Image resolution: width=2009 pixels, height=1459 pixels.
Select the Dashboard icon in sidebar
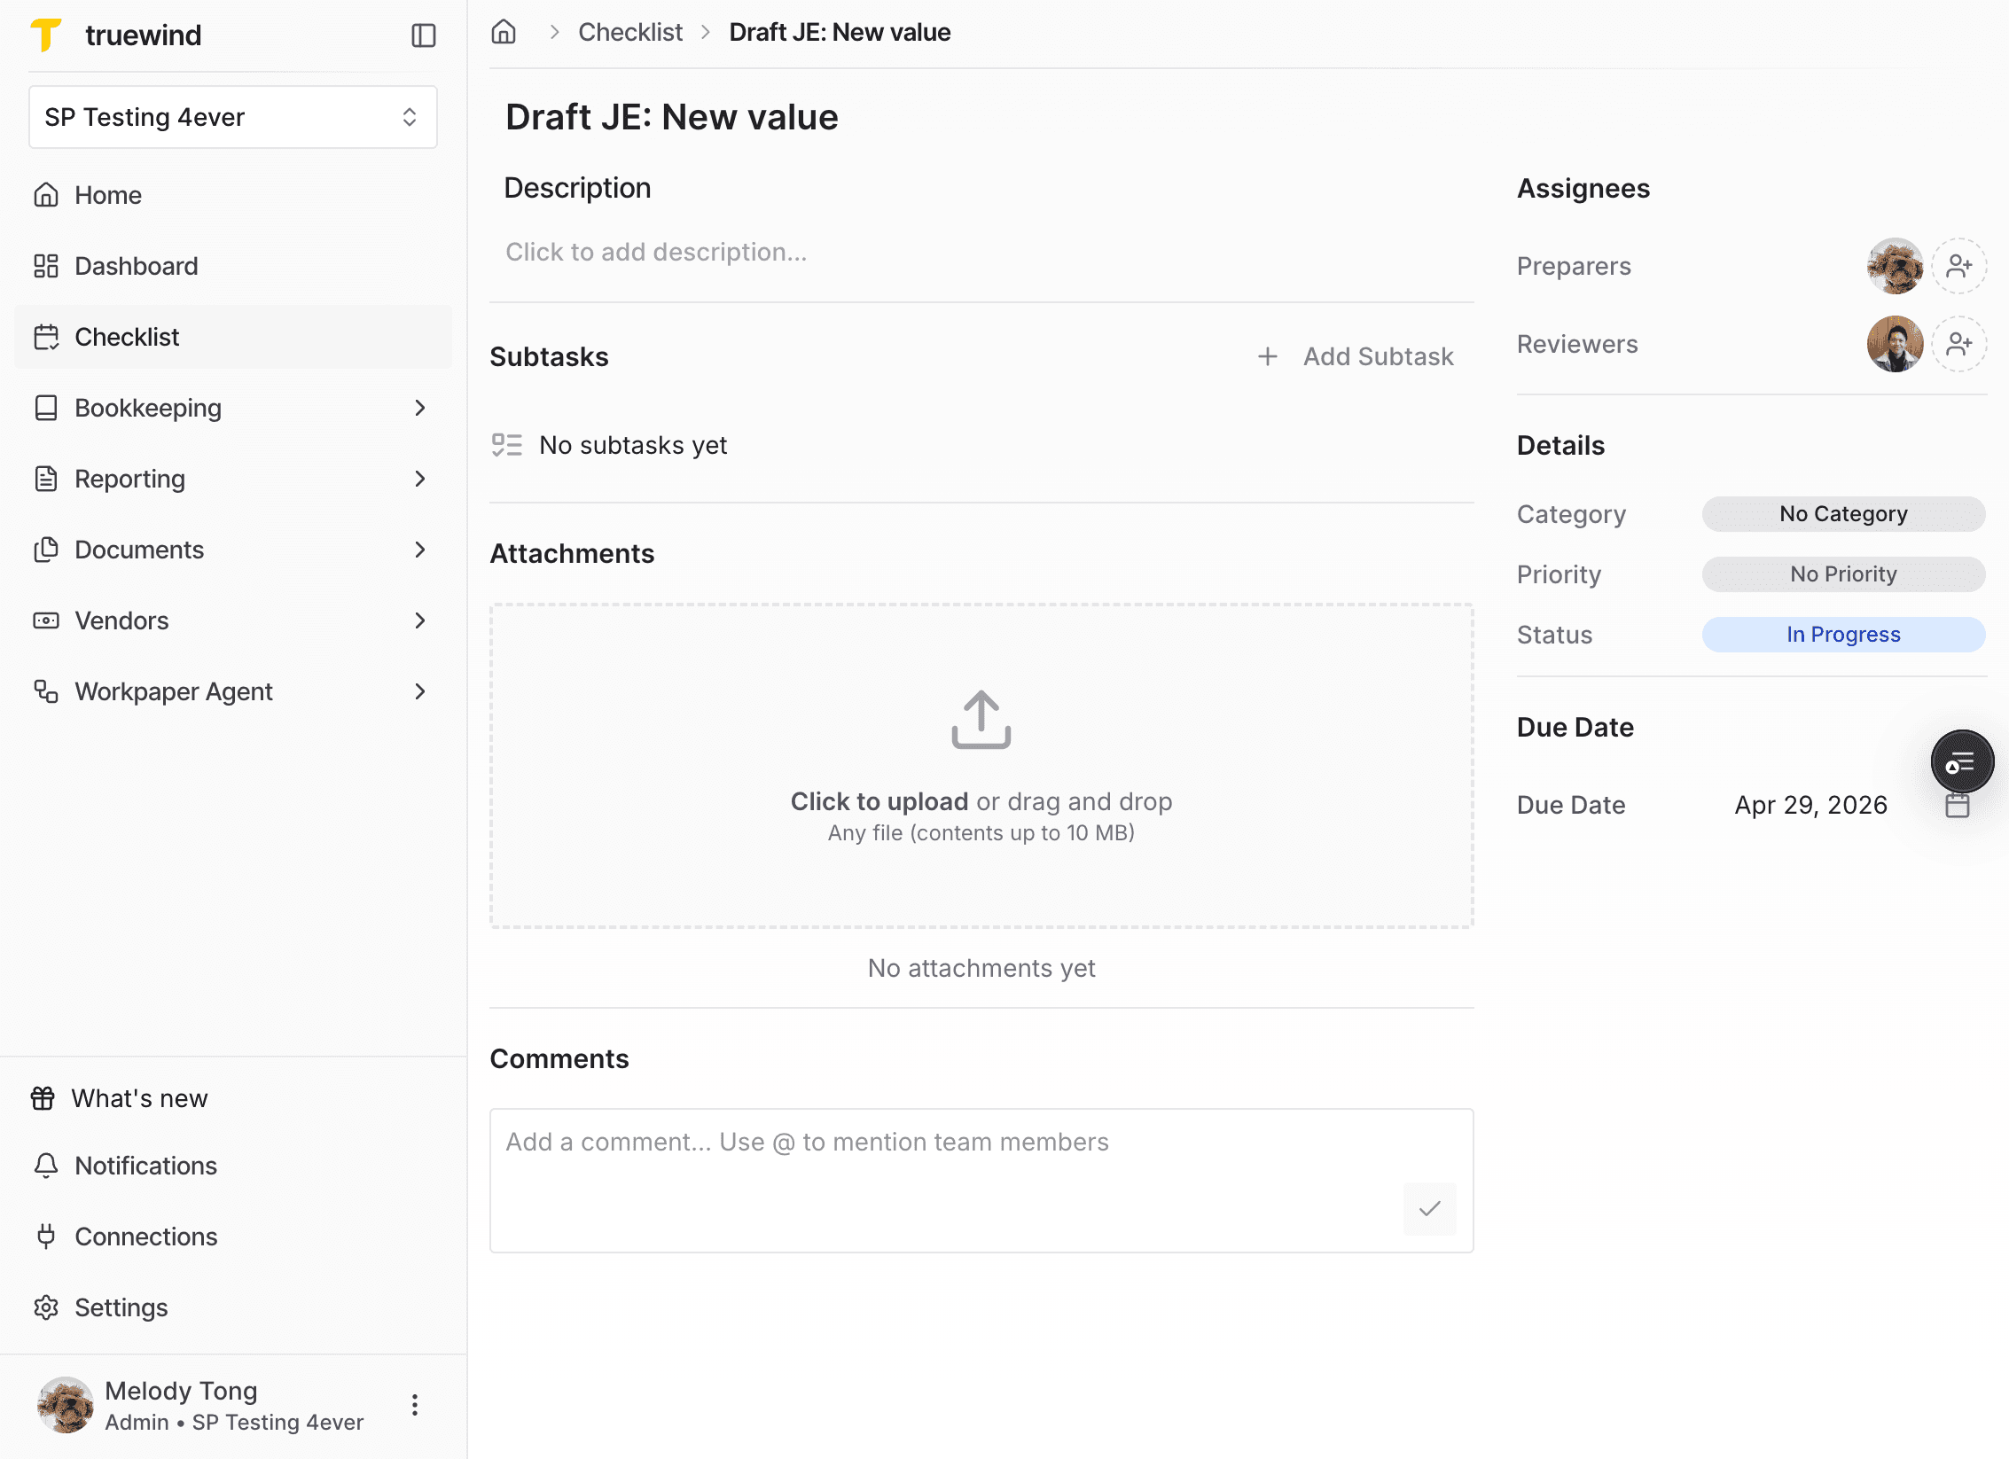pyautogui.click(x=46, y=266)
